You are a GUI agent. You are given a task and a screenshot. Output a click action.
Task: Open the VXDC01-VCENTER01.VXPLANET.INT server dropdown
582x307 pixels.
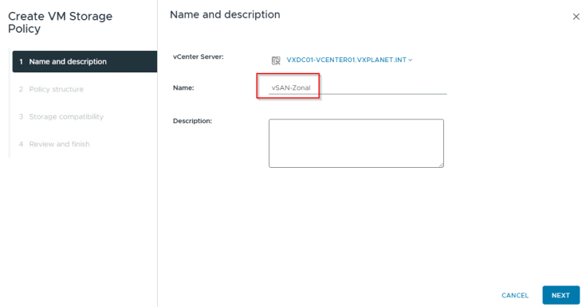[x=349, y=60]
